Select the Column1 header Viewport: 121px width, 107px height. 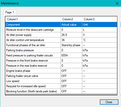point(33,19)
